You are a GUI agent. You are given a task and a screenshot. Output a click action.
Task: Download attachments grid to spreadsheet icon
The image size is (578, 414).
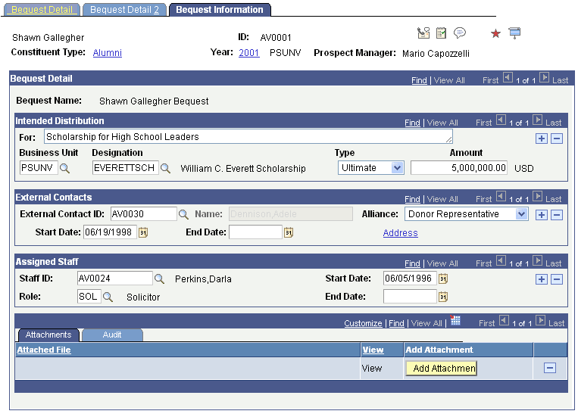(x=455, y=320)
